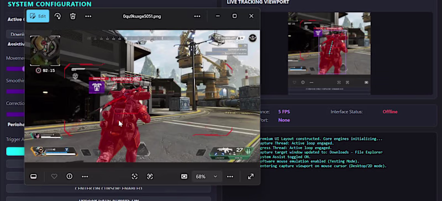Image resolution: width=442 pixels, height=201 pixels.
Task: Click the fit-to-window icon left of 68%
Action: [x=184, y=177]
